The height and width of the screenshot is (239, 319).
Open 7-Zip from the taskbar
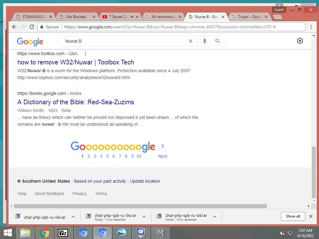63,233
